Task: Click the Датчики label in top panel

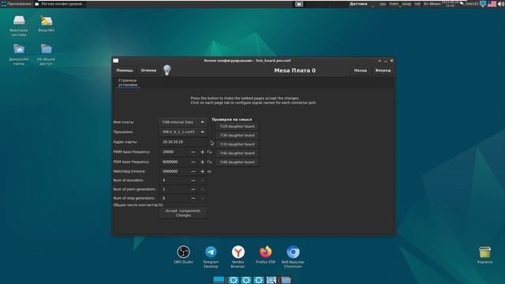Action: tap(358, 4)
